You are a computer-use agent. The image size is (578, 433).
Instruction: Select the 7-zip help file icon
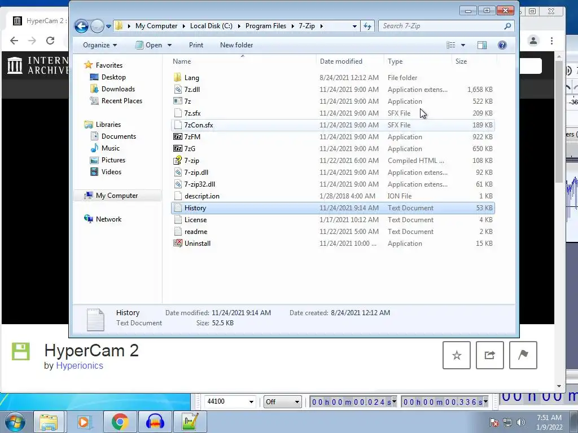pos(178,160)
